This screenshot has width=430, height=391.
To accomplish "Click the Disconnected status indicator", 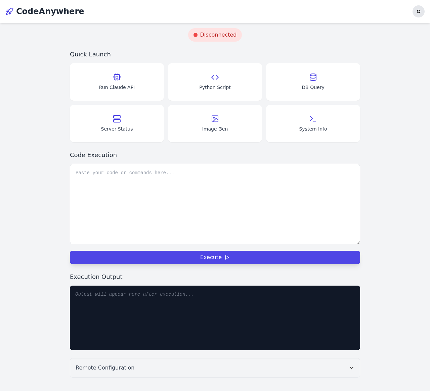I will [x=215, y=34].
